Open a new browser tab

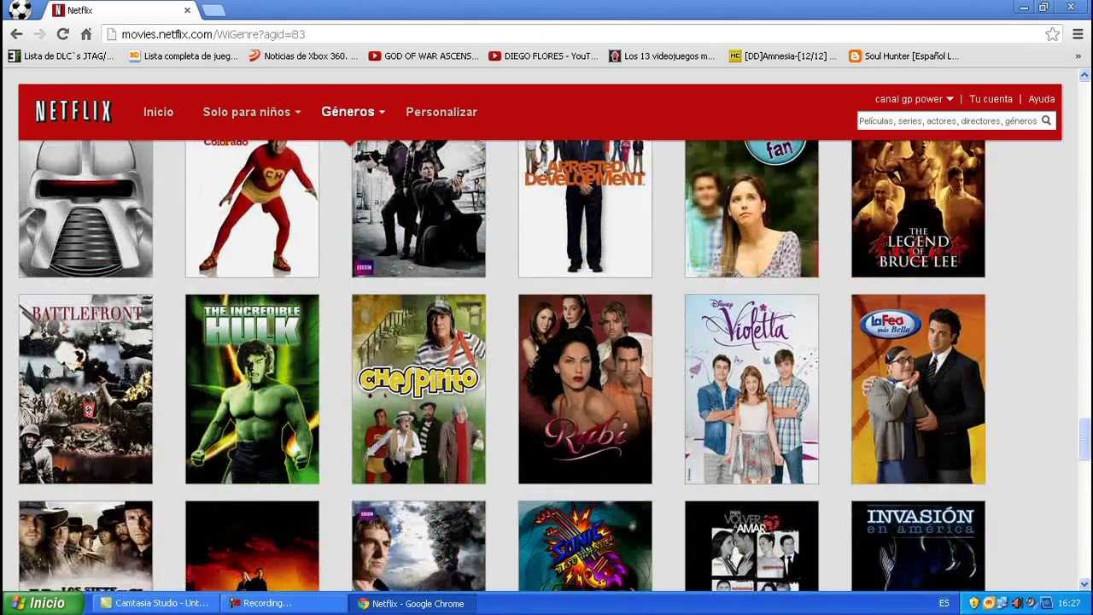coord(213,10)
